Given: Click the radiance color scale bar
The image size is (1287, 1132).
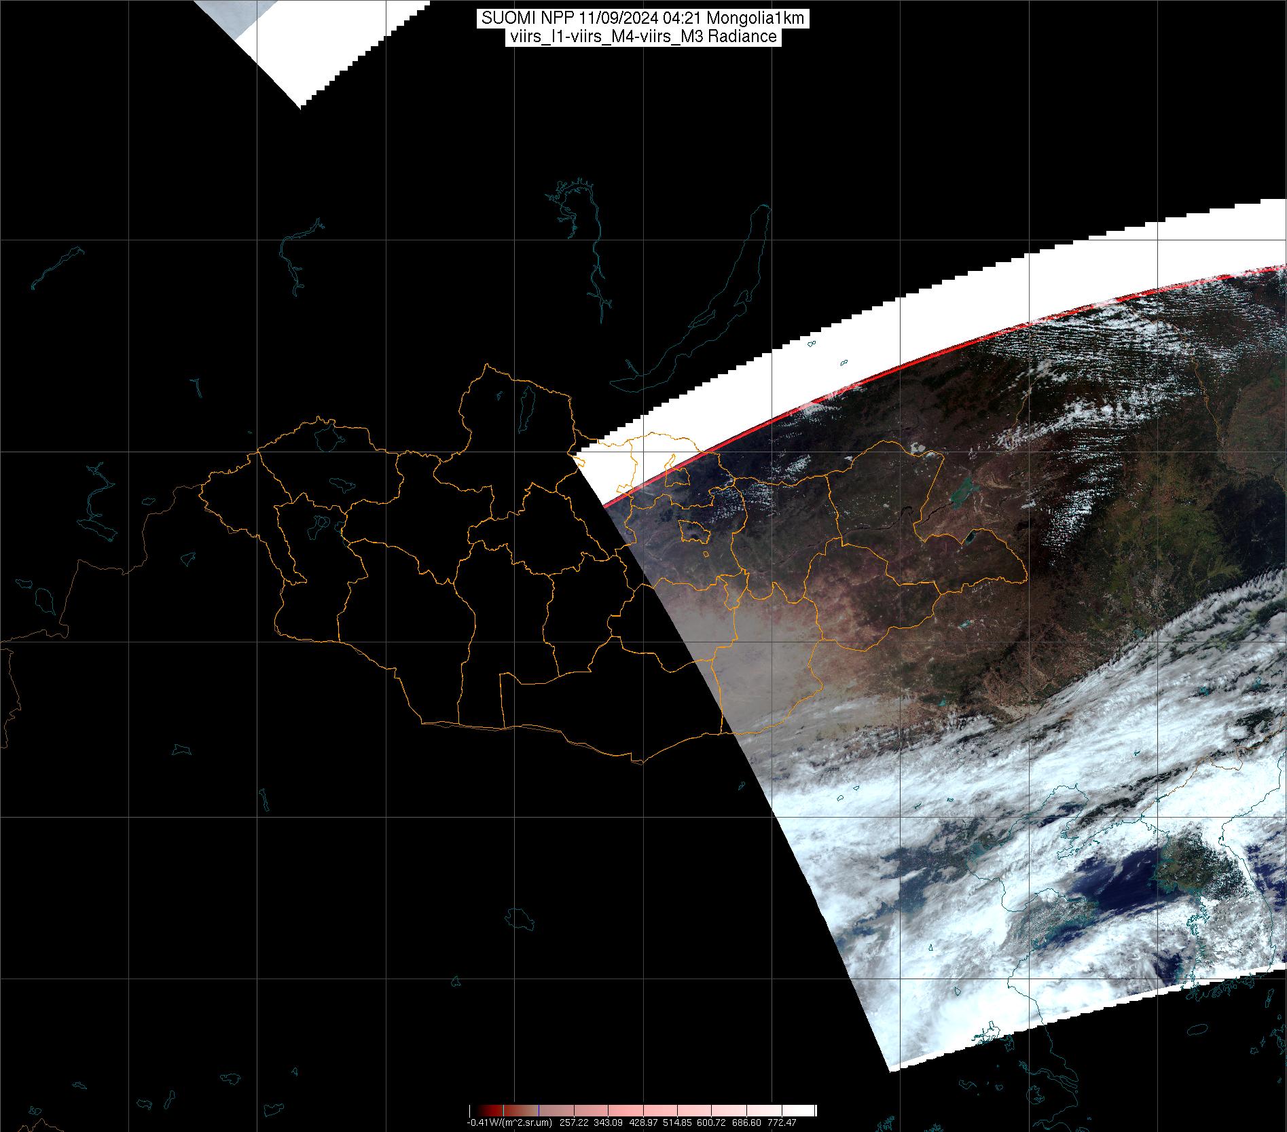Looking at the screenshot, I should coord(642,1110).
